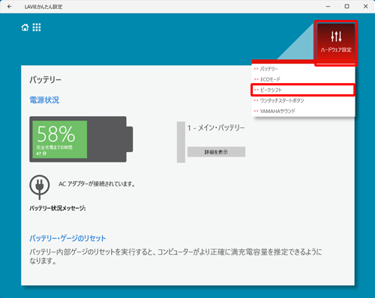Select YAMAHAサウンド menu entry
The height and width of the screenshot is (298, 375).
click(x=303, y=111)
